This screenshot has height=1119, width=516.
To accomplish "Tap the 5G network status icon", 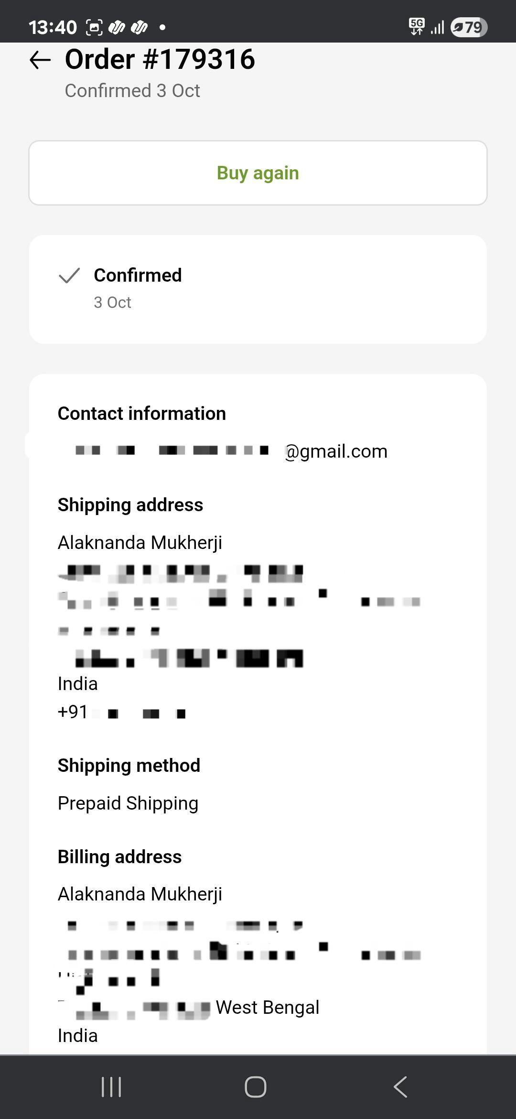I will 417,27.
